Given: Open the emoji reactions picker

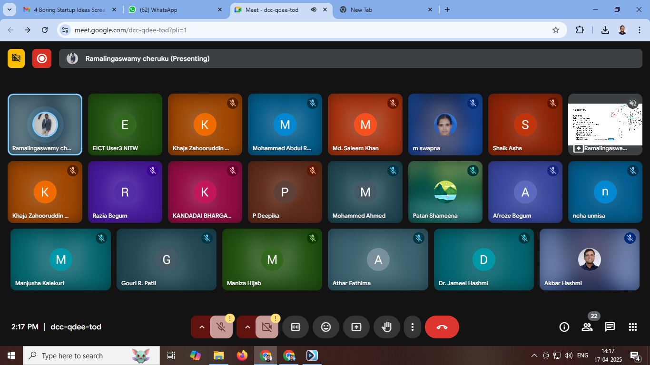Looking at the screenshot, I should (x=326, y=327).
